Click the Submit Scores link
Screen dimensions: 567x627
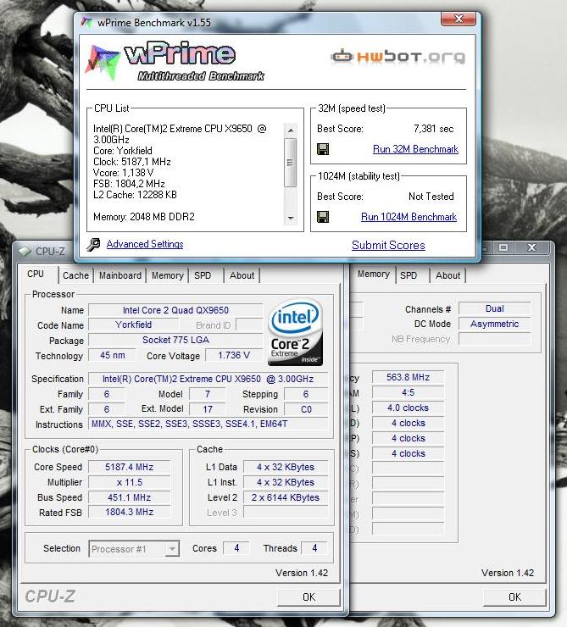pyautogui.click(x=388, y=245)
